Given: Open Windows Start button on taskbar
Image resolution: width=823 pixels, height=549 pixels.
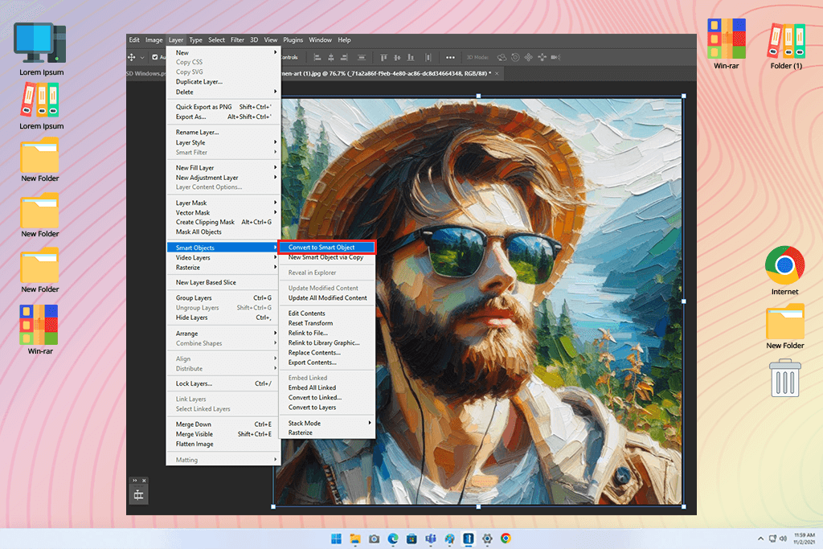Looking at the screenshot, I should 336,539.
